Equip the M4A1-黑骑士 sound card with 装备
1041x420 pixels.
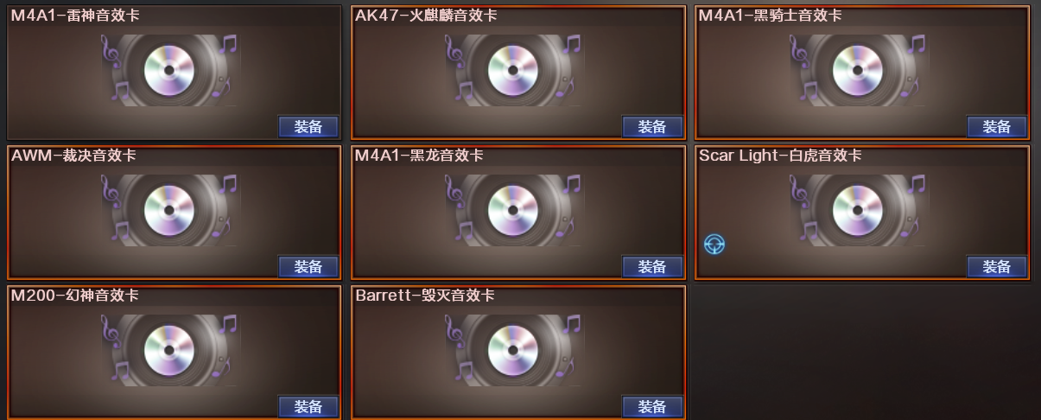point(997,127)
